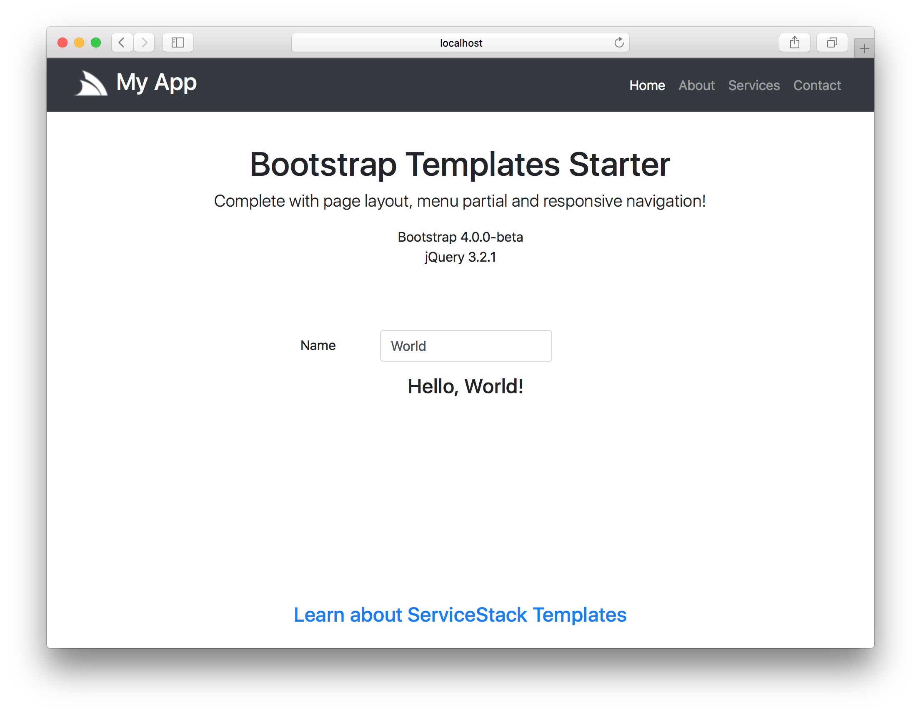Toggle the Safari sidebar icon
This screenshot has height=715, width=921.
pyautogui.click(x=178, y=42)
